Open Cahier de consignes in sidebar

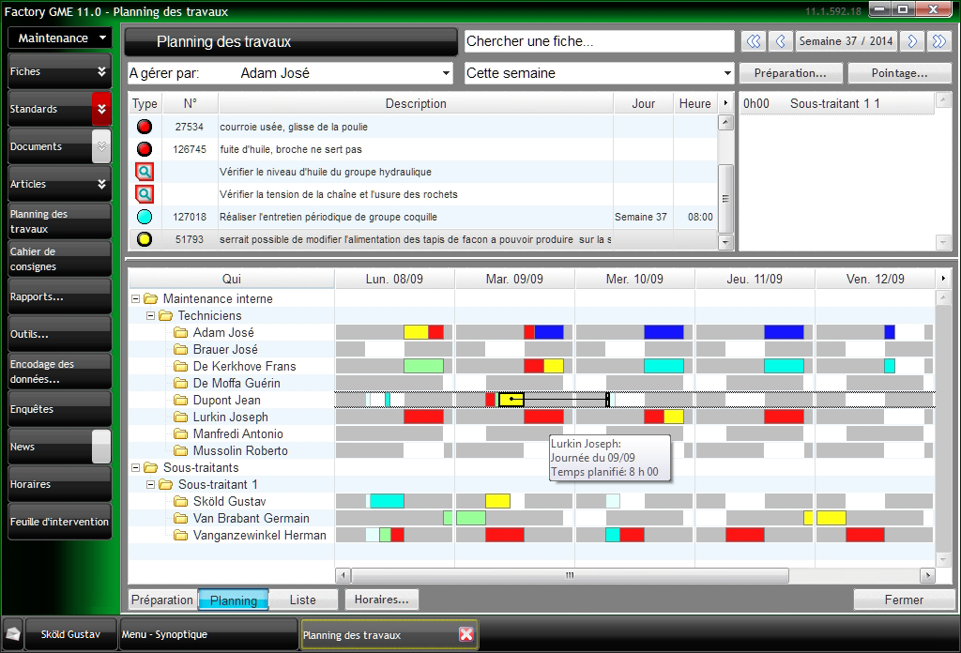[x=59, y=259]
